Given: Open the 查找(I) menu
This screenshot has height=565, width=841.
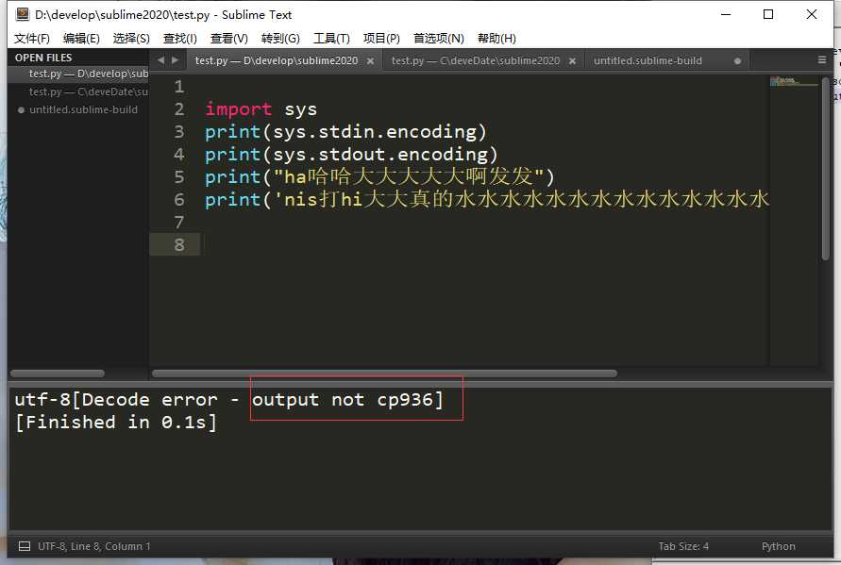Looking at the screenshot, I should click(180, 39).
